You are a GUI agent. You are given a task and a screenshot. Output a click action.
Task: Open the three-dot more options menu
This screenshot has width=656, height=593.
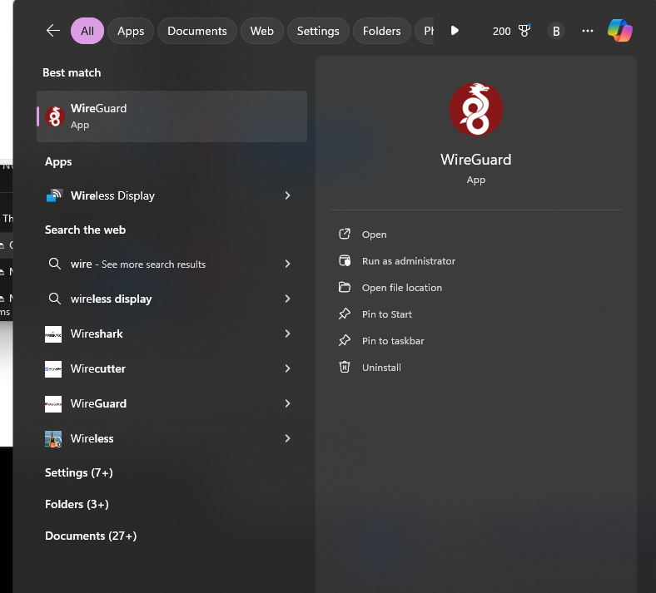coord(588,31)
